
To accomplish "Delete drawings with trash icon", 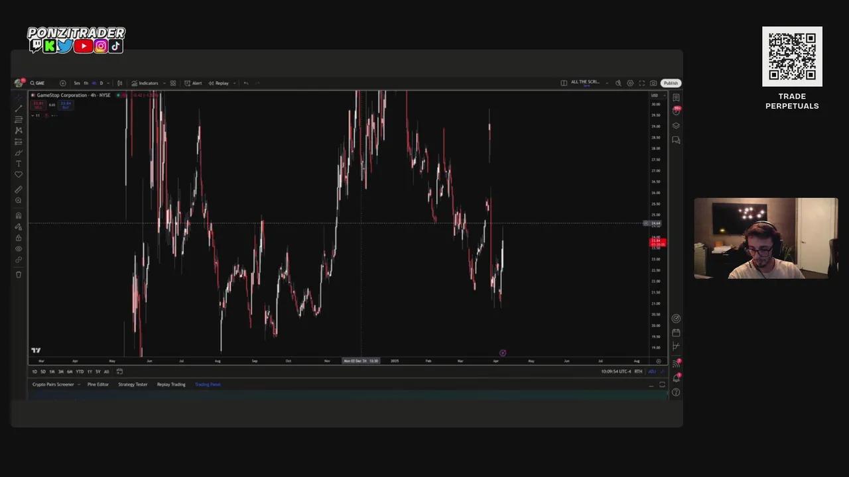I will pos(19,274).
